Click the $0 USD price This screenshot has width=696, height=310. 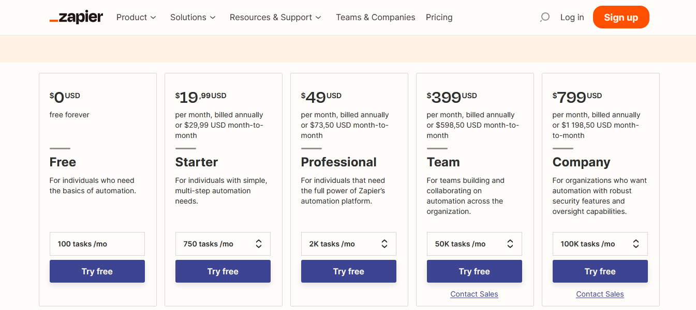pos(65,97)
